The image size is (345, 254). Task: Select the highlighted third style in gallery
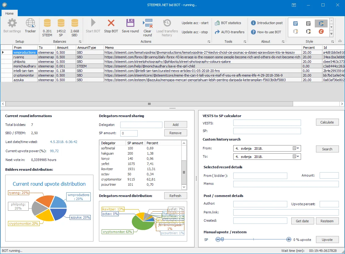tap(321, 23)
